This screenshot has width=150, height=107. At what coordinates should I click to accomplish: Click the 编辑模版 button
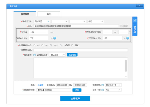(x=72, y=55)
